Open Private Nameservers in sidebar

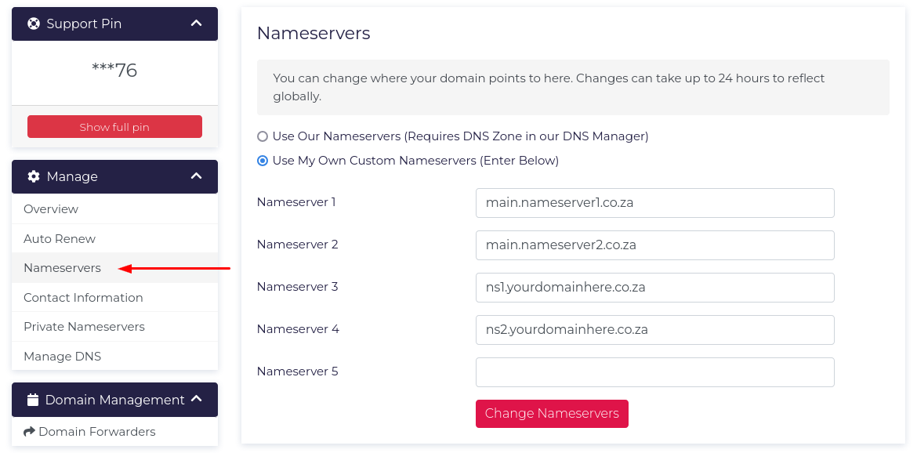[84, 327]
